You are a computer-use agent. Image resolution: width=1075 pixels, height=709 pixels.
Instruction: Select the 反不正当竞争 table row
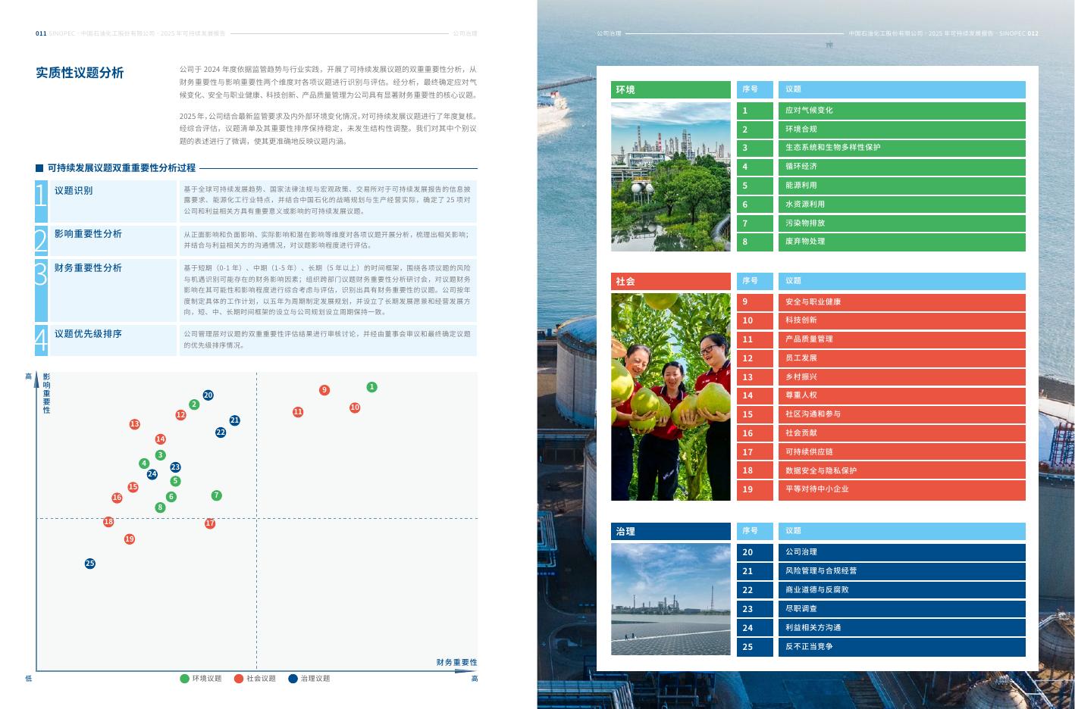(881, 647)
